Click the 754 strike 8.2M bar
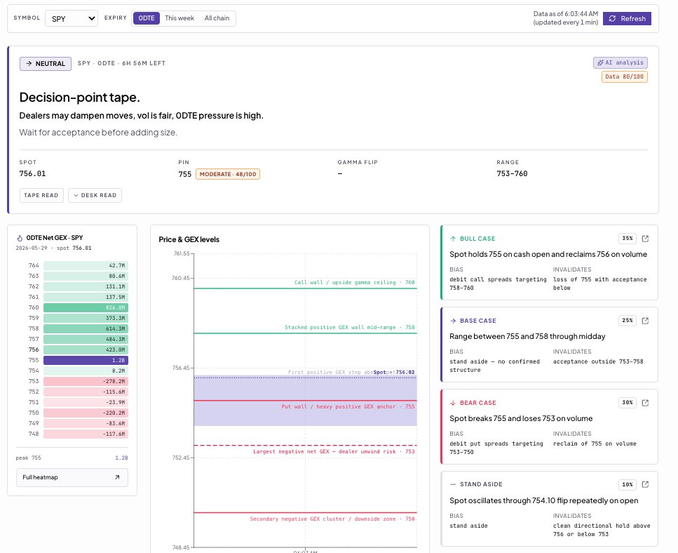 pos(86,371)
